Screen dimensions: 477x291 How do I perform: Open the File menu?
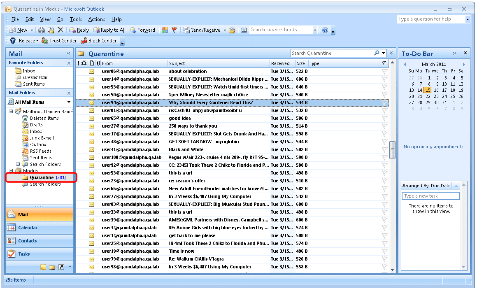click(15, 19)
